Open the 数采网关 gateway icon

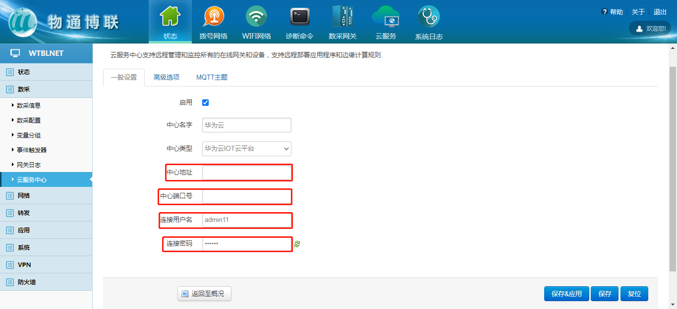click(x=342, y=17)
